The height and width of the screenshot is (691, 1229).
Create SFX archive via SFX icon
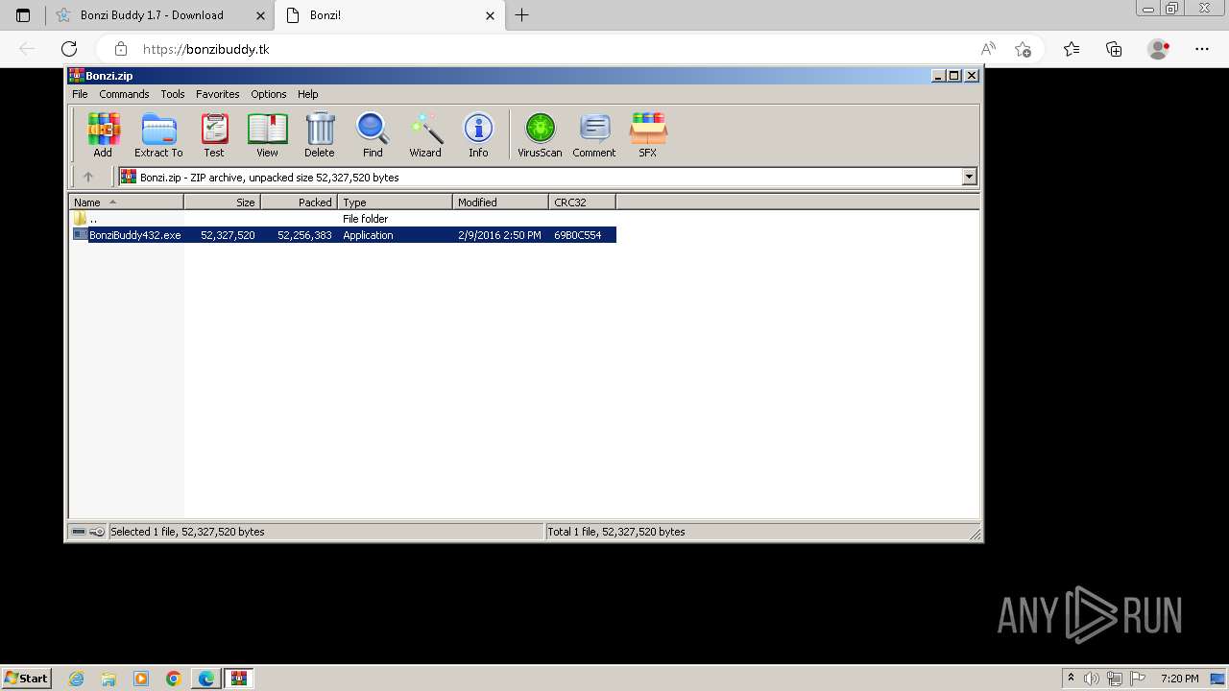(648, 134)
